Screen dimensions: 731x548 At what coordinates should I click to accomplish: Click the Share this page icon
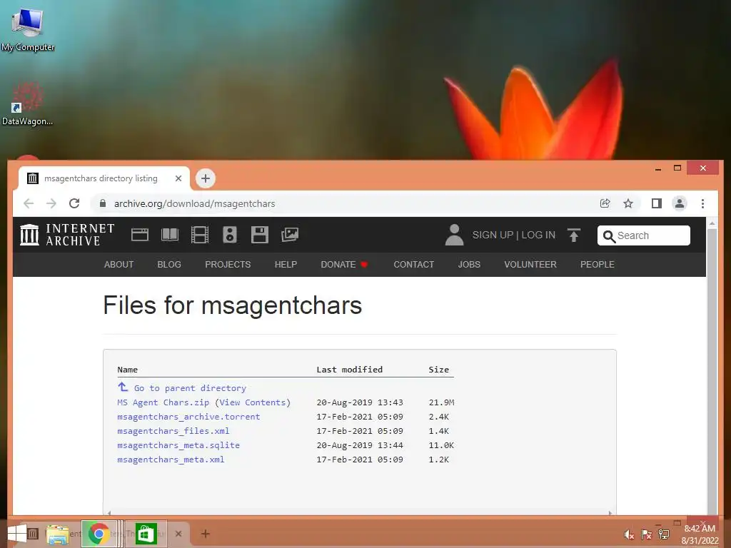coord(605,203)
